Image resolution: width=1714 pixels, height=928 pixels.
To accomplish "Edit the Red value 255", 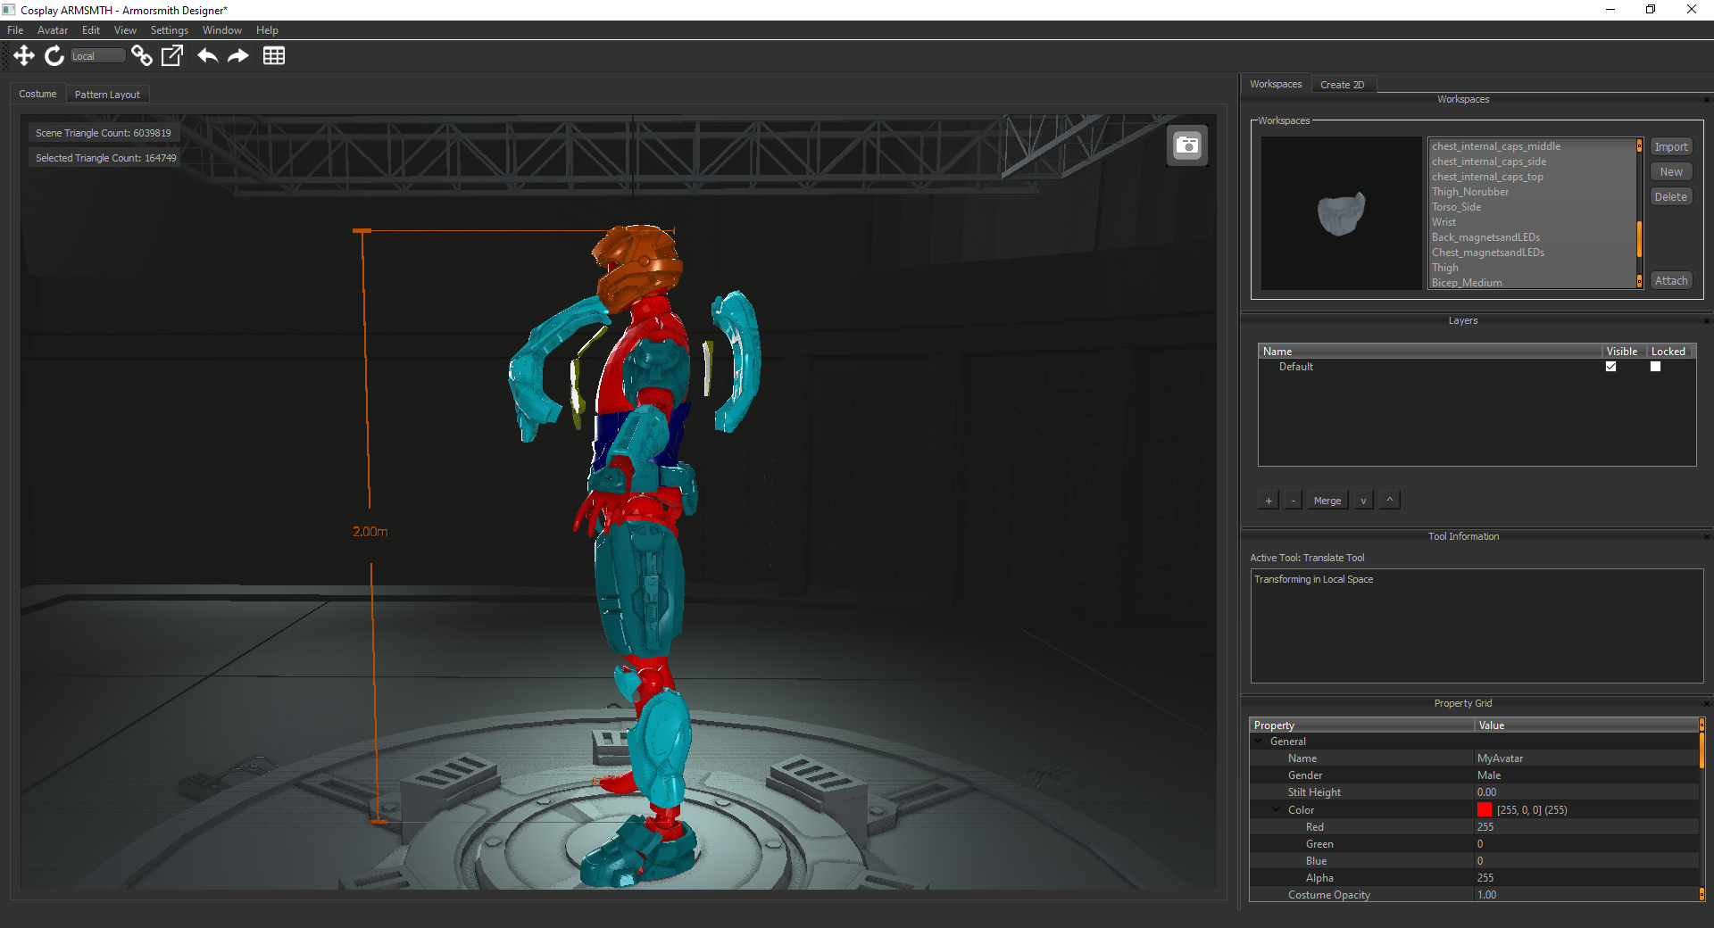I will (x=1585, y=827).
